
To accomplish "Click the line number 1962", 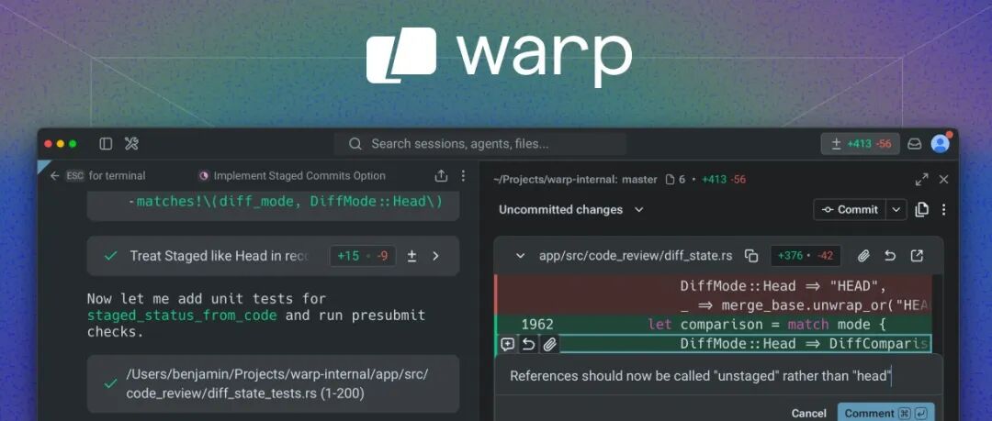I will point(537,325).
